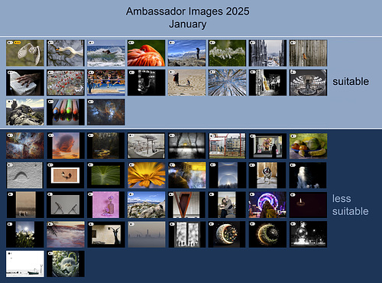This screenshot has height=283, width=382.
Task: View the hiker overlooking mountains photo
Action: pos(186,53)
